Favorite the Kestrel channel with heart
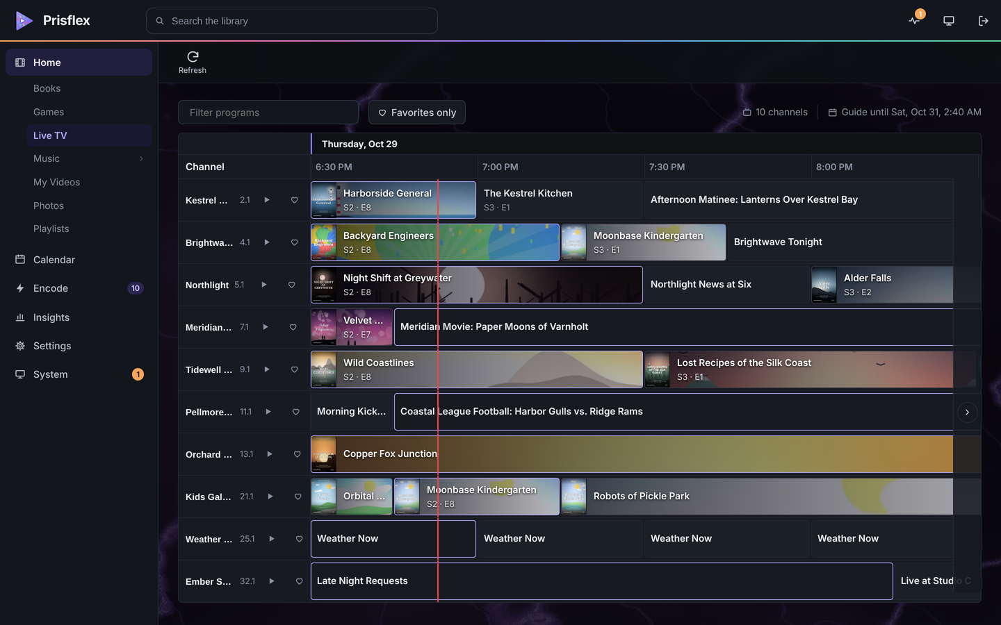The width and height of the screenshot is (1001, 625). tap(295, 200)
